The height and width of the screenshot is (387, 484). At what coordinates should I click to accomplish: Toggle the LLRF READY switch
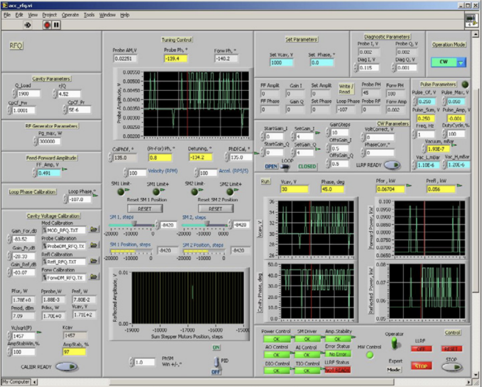(x=392, y=165)
